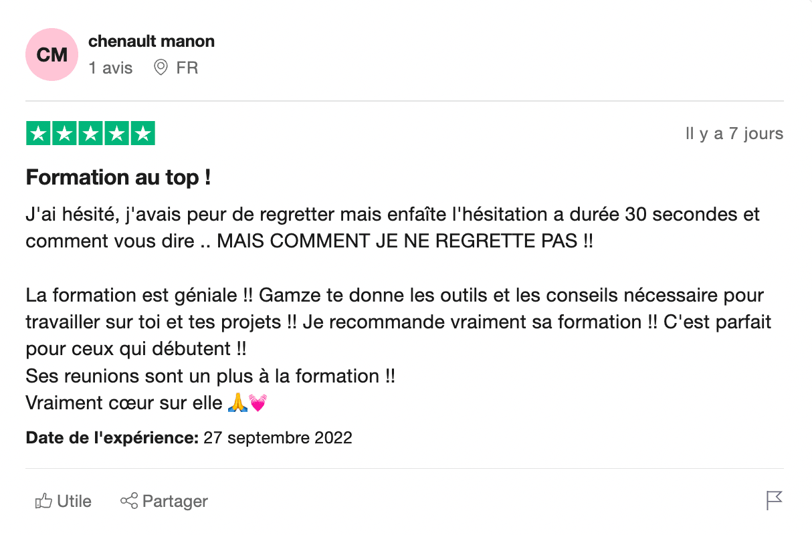
Task: Mark the review as Utile
Action: pos(74,501)
